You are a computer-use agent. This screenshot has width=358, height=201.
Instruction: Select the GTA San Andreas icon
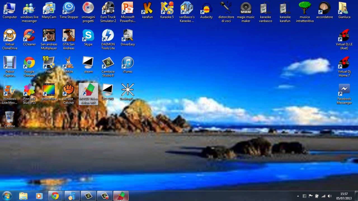click(x=69, y=40)
